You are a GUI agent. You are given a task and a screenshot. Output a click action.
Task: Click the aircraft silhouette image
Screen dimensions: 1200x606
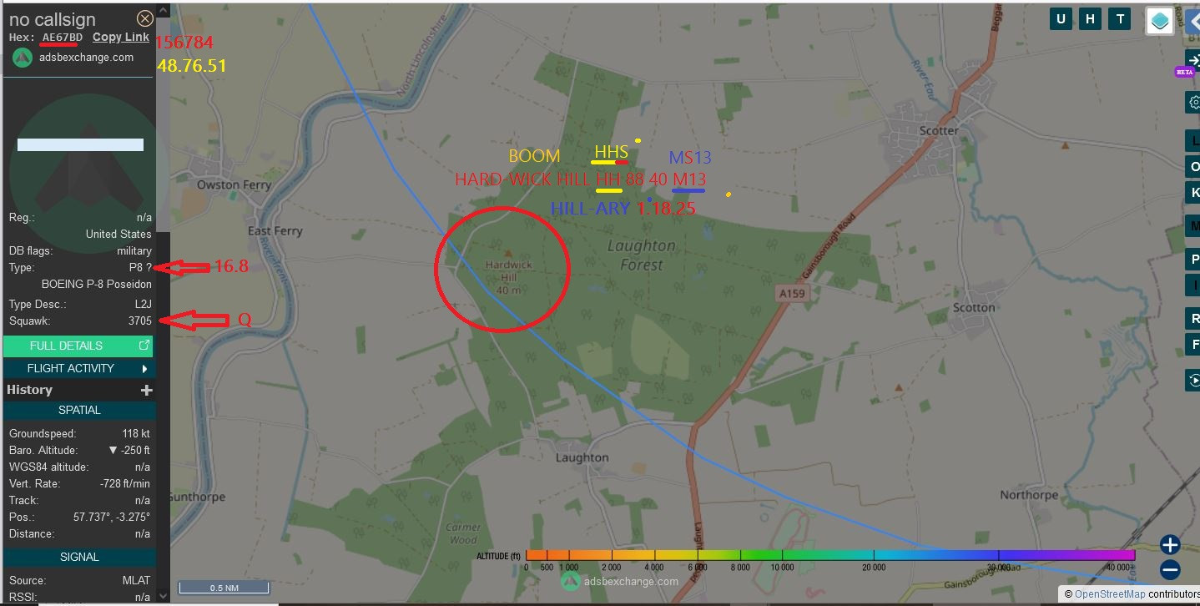click(x=81, y=167)
